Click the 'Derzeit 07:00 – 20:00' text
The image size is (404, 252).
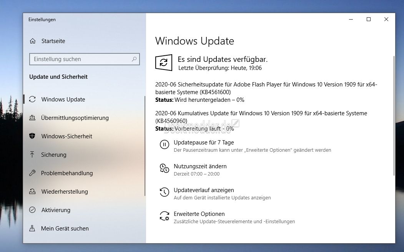tap(196, 174)
